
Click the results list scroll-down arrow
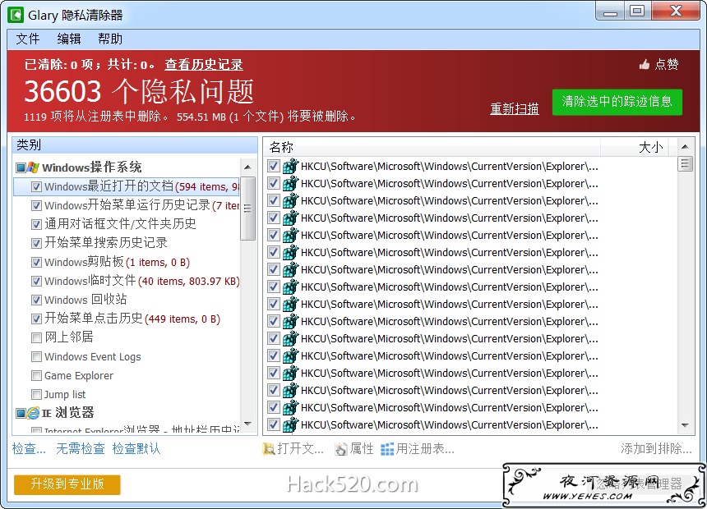click(685, 425)
